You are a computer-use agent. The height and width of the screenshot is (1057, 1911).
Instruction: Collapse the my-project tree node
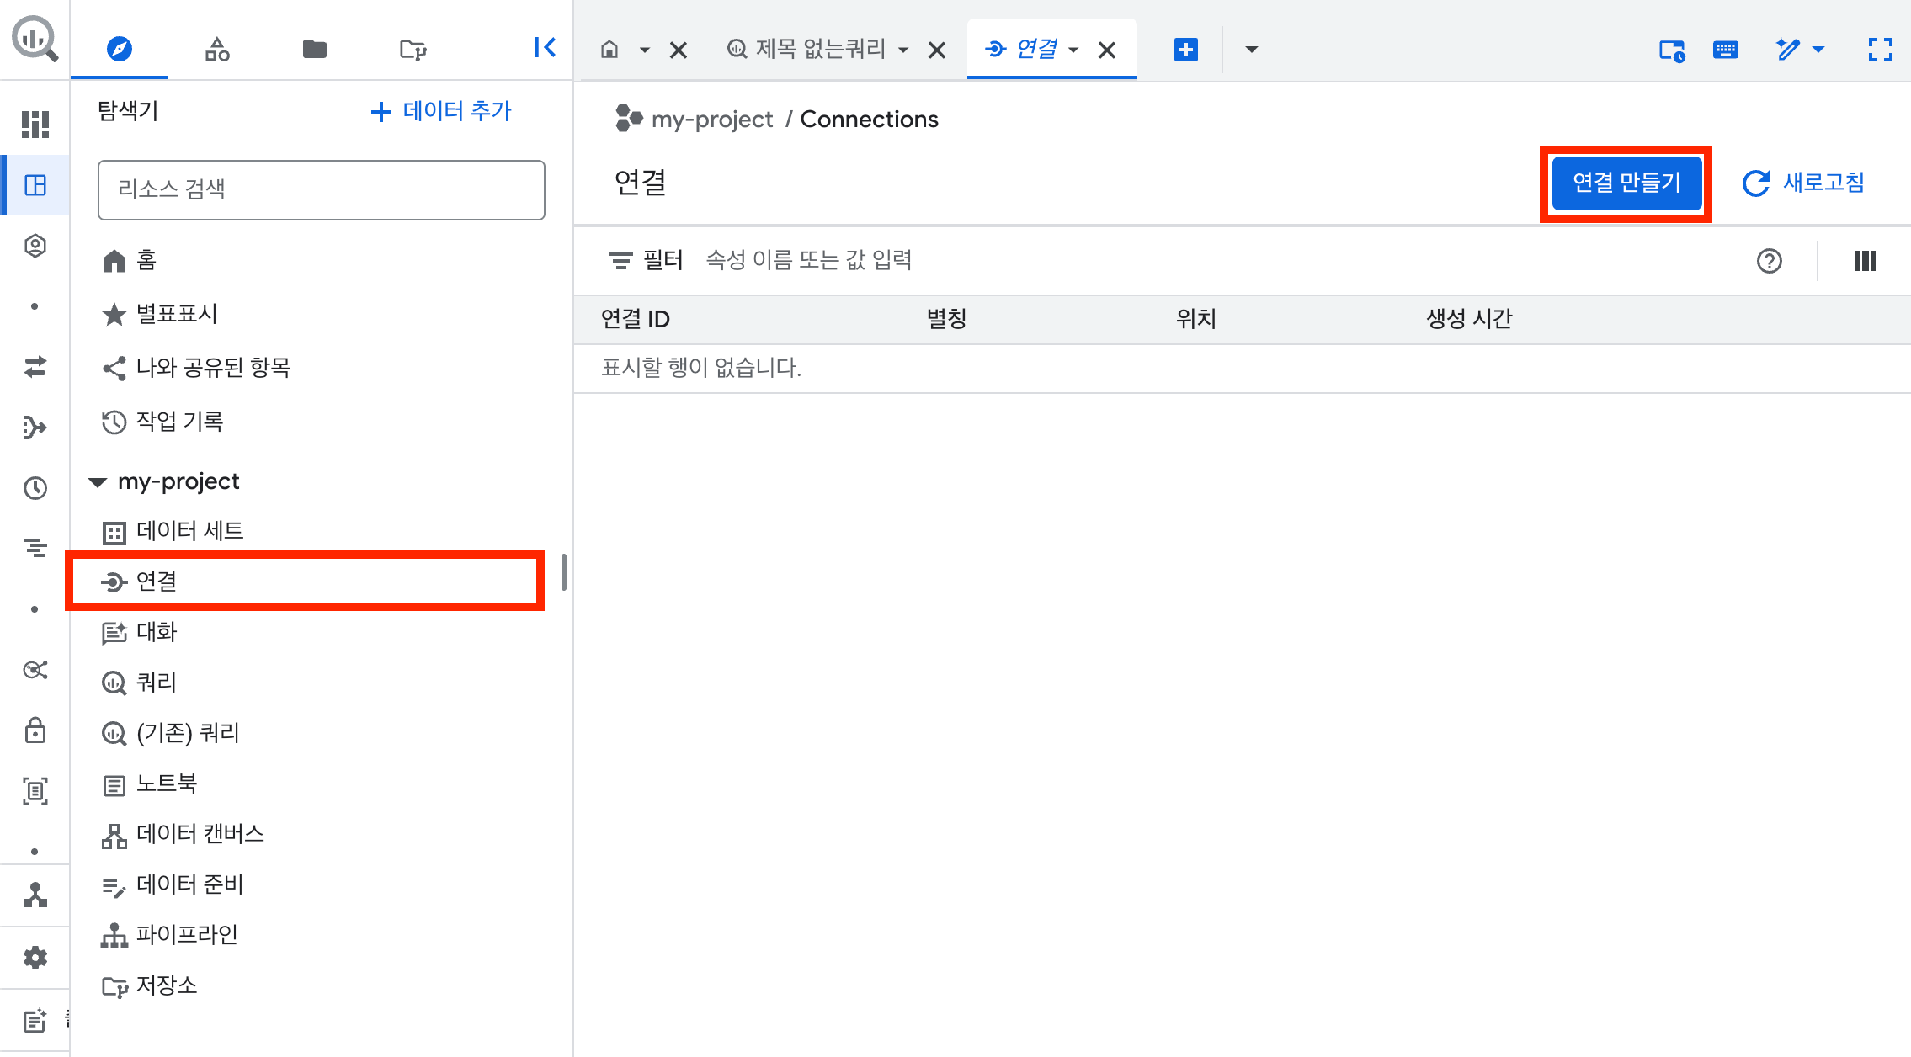pos(97,481)
